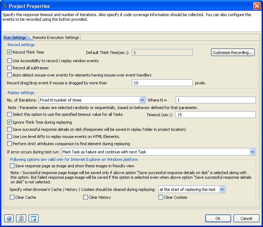
Task: Enable Record all subframes
Action: [x=10, y=68]
